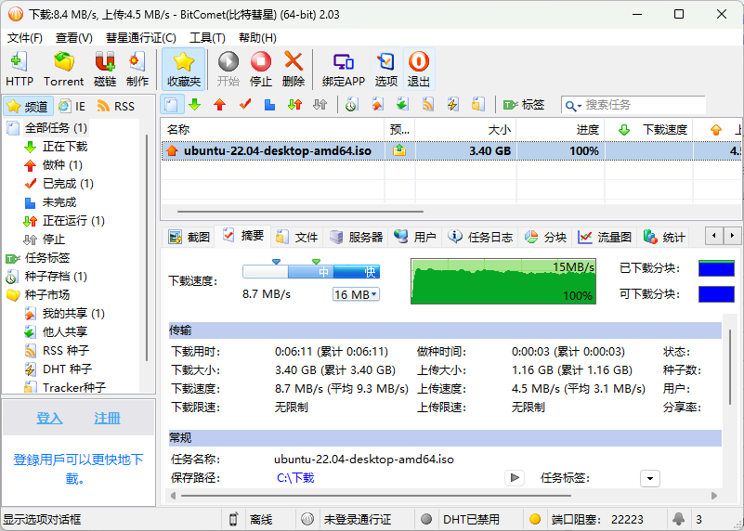744x531 pixels.
Task: Switch to the 服务器 detail tab
Action: (x=357, y=237)
